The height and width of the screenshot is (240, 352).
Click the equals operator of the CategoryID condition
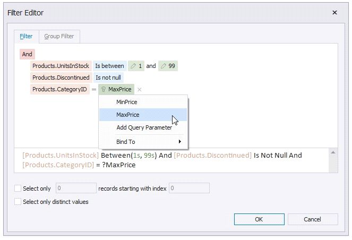(x=93, y=90)
